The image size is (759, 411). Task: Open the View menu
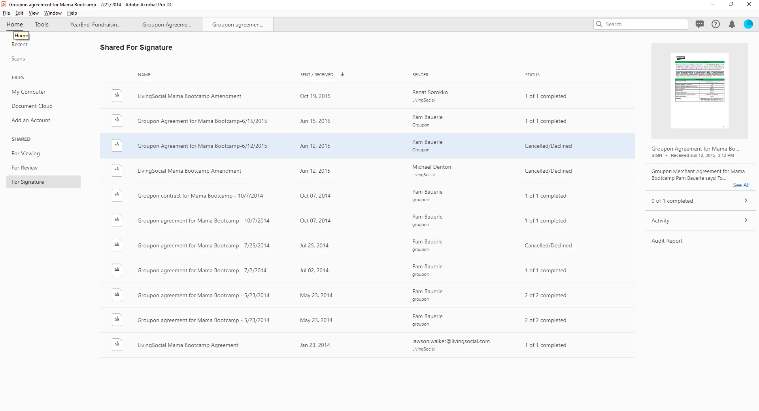pyautogui.click(x=34, y=13)
